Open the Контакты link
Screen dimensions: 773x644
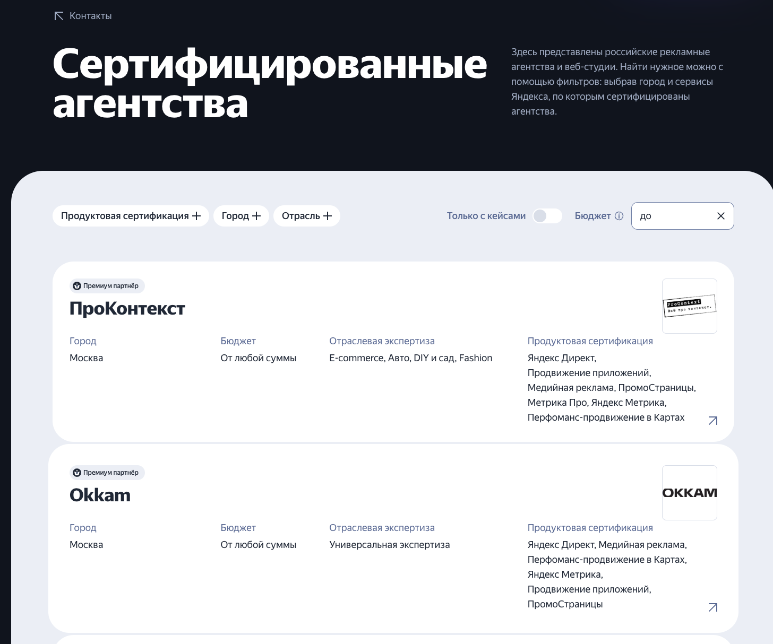click(x=90, y=16)
